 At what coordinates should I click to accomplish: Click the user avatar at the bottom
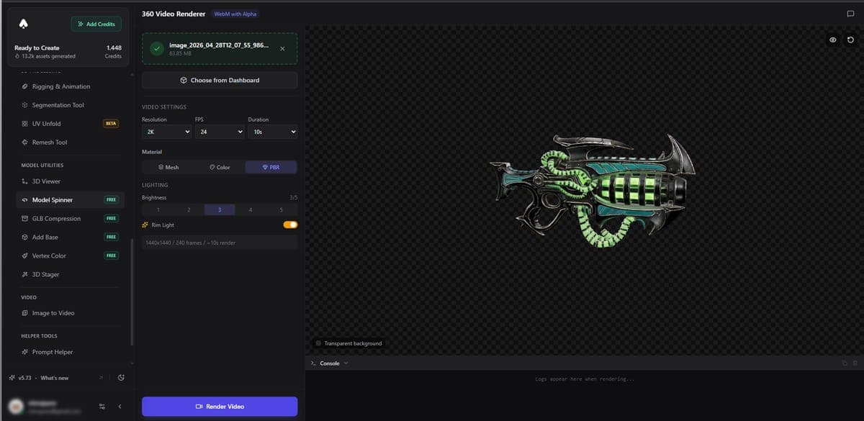(16, 407)
